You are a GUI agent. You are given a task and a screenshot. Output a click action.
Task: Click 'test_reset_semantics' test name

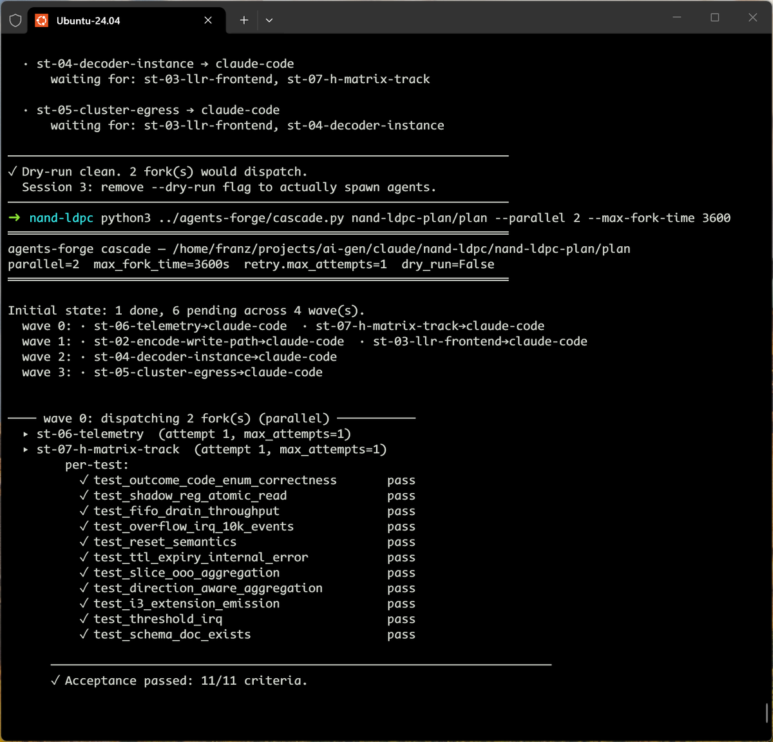(165, 543)
